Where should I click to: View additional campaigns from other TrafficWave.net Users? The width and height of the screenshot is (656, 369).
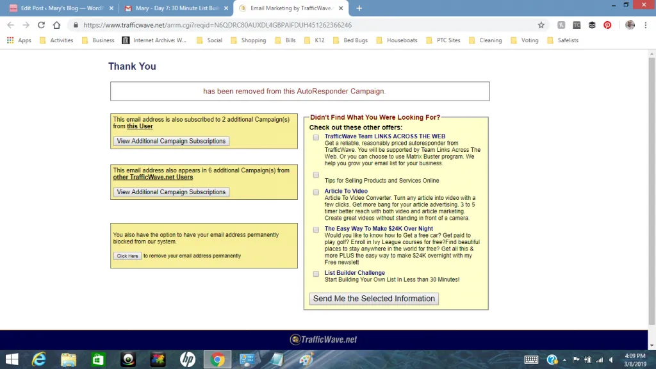171,192
